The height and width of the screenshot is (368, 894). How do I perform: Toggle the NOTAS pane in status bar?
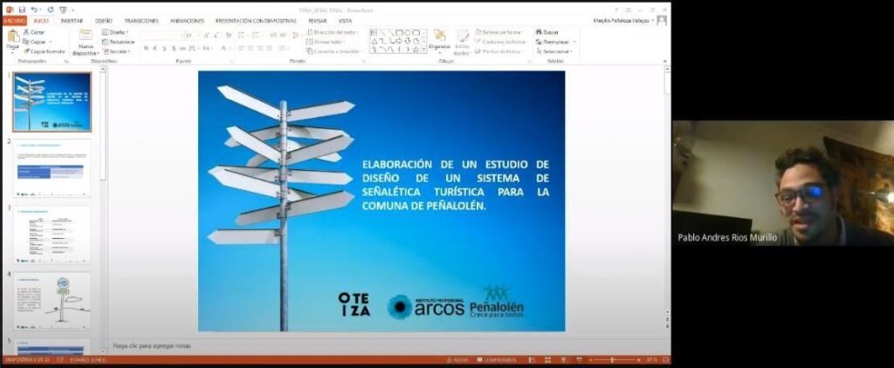pos(459,359)
